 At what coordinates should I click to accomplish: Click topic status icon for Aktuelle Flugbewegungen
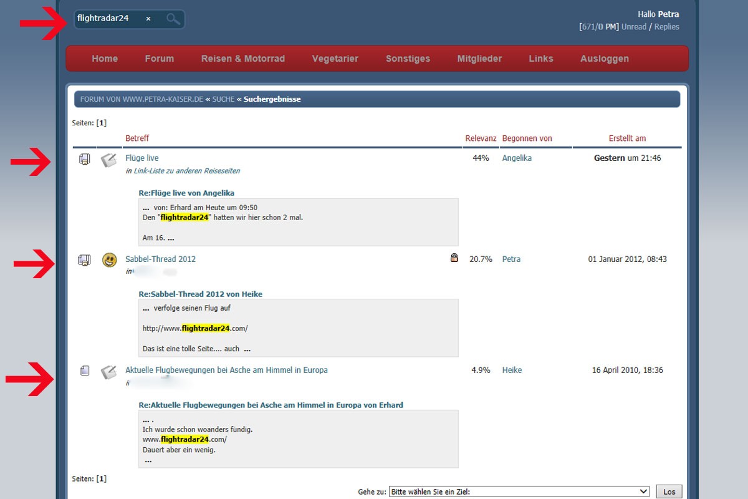click(x=85, y=371)
